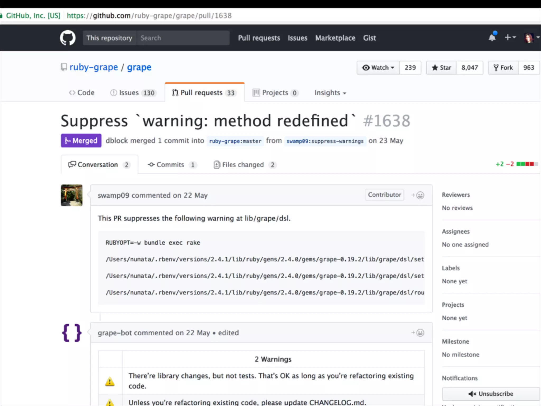
Task: Open the ruby-grape organization link
Action: pos(94,67)
